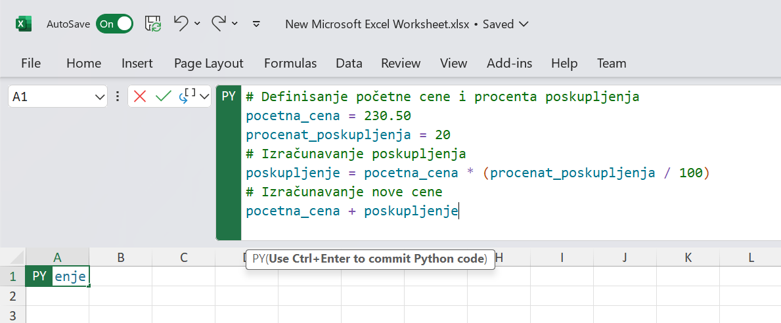Open the Undo history dropdown arrow
781x323 pixels.
click(197, 24)
